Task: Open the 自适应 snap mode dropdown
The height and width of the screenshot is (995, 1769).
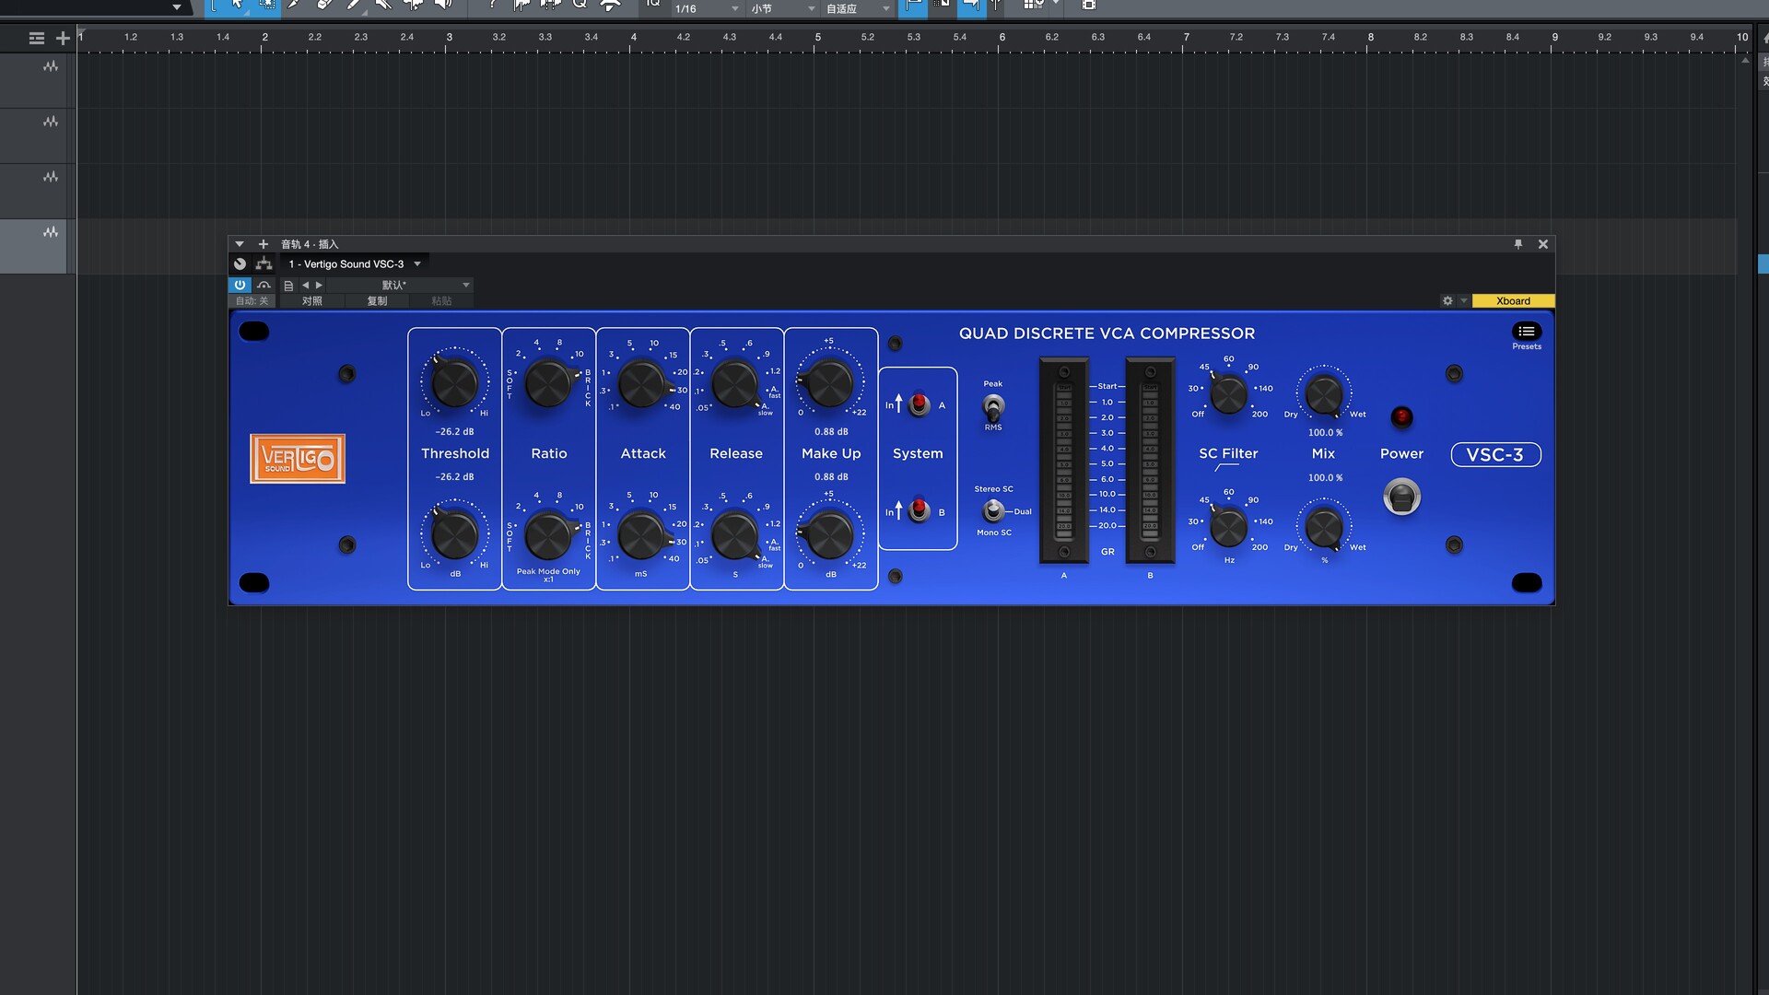Action: pyautogui.click(x=858, y=8)
